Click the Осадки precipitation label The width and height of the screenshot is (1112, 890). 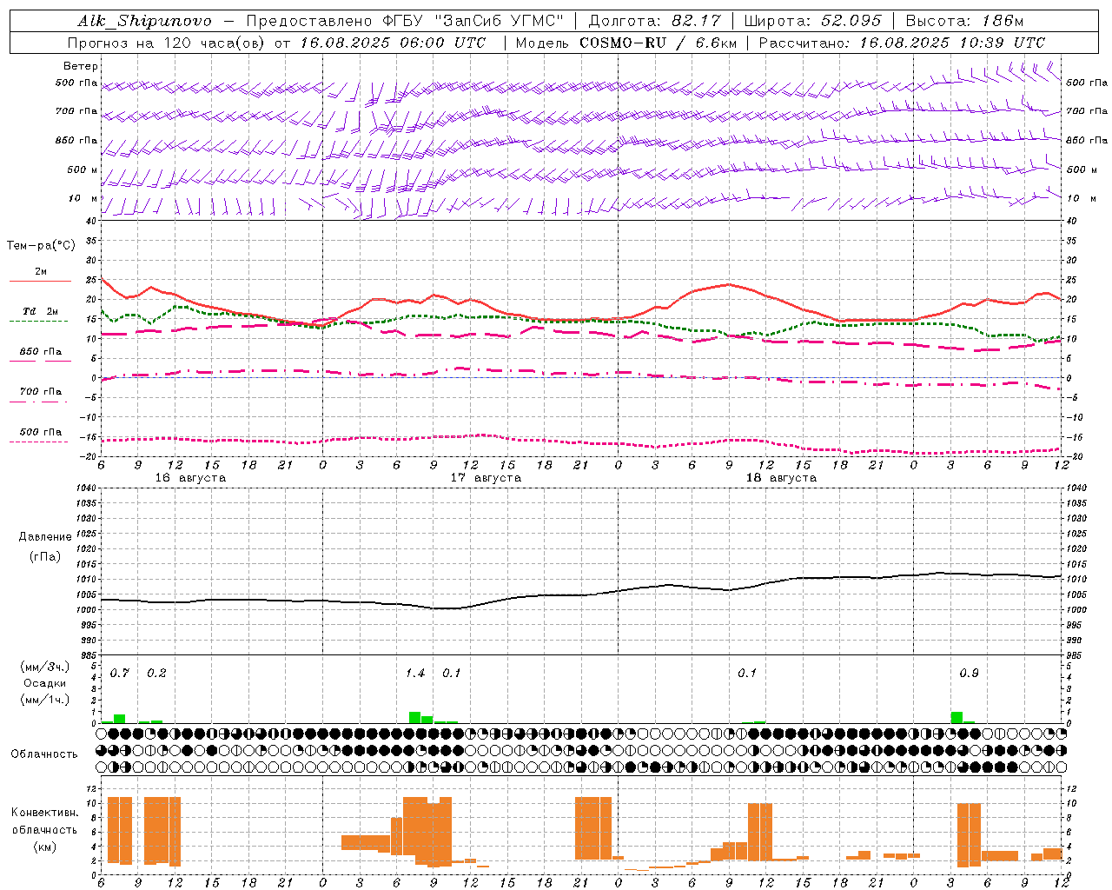coord(44,683)
